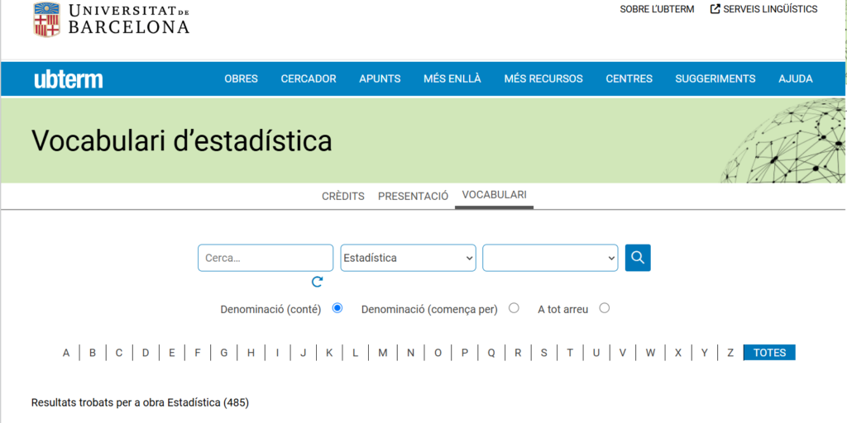Select the Vocabulari tab

(494, 195)
